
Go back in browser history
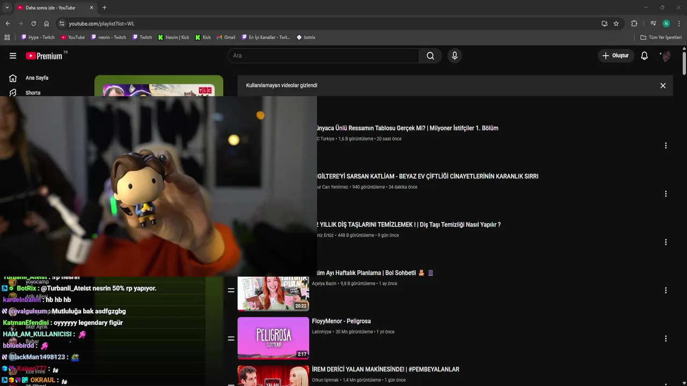[8, 24]
